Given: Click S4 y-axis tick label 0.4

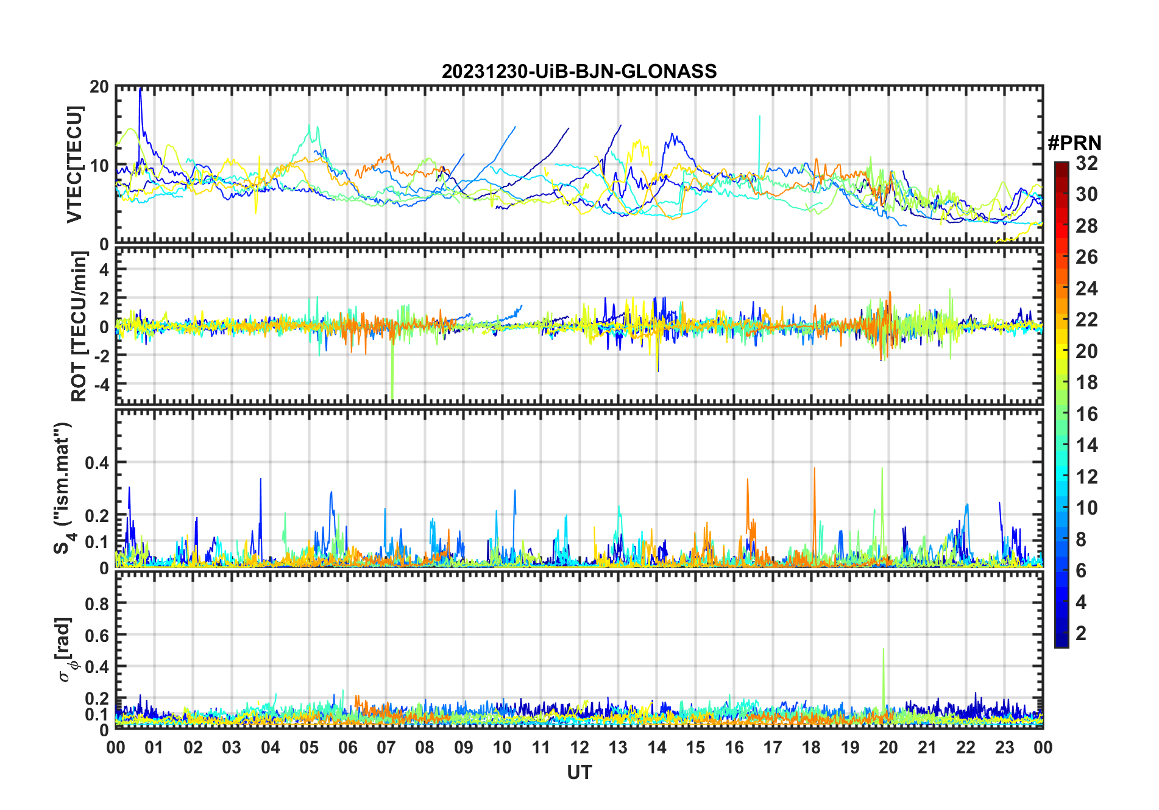Looking at the screenshot, I should tap(97, 463).
